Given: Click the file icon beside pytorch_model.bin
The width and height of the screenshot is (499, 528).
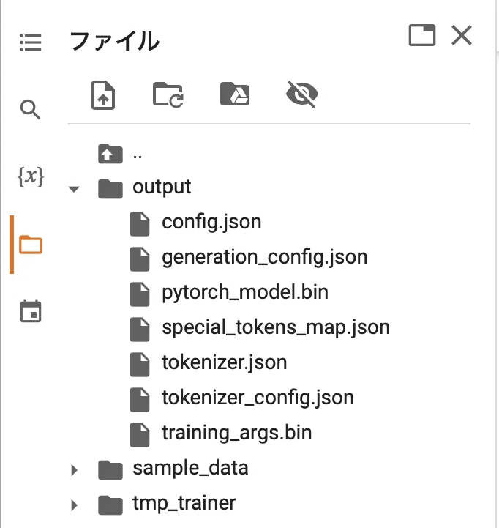Looking at the screenshot, I should 140,294.
